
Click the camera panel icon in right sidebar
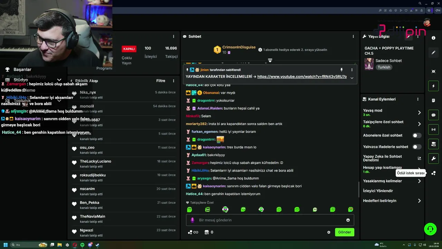(x=433, y=144)
